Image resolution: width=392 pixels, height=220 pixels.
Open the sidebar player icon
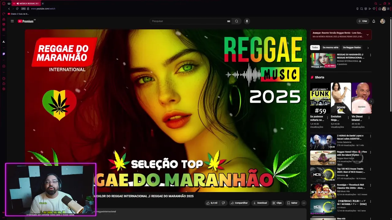tap(4, 66)
